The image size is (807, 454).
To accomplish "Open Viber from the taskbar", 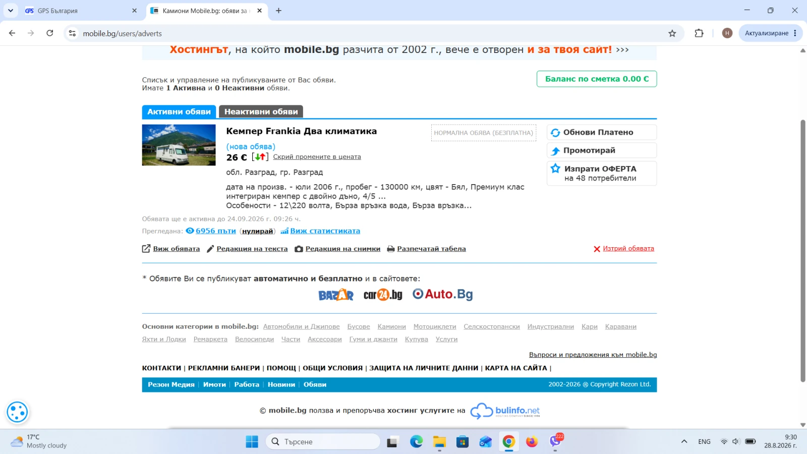I will [x=555, y=442].
